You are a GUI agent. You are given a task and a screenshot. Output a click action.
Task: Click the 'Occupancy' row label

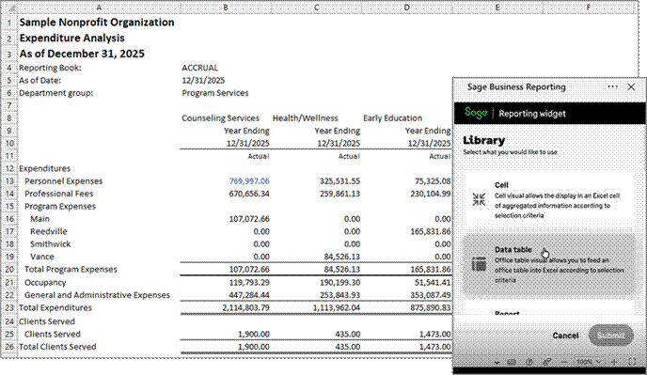45,283
